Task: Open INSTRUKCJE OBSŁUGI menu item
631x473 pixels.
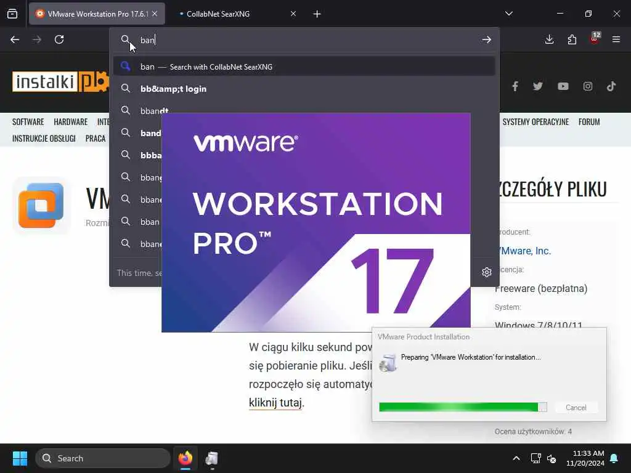Action: coord(44,139)
